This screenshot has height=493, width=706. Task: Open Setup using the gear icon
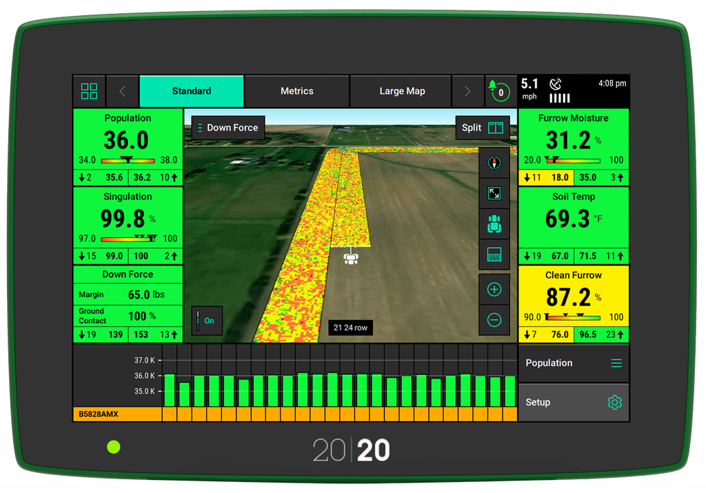(616, 402)
